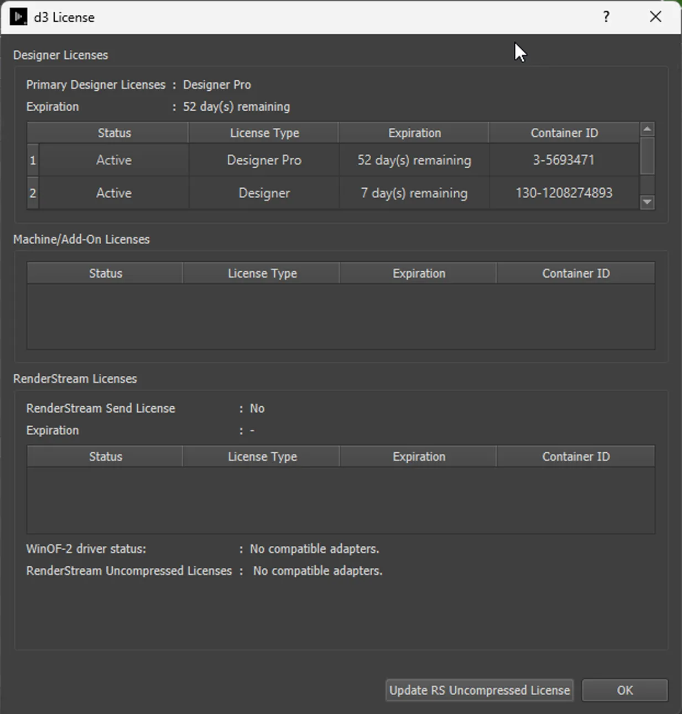
Task: Click the Designer Pro cell in row 1
Action: (264, 161)
